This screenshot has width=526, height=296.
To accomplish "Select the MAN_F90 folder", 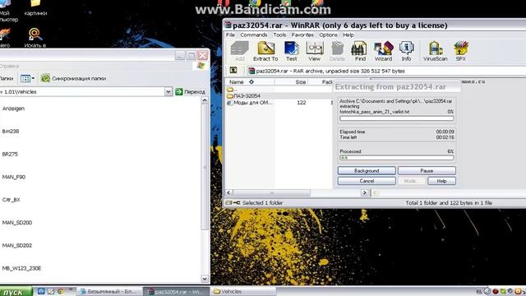I will coord(14,177).
